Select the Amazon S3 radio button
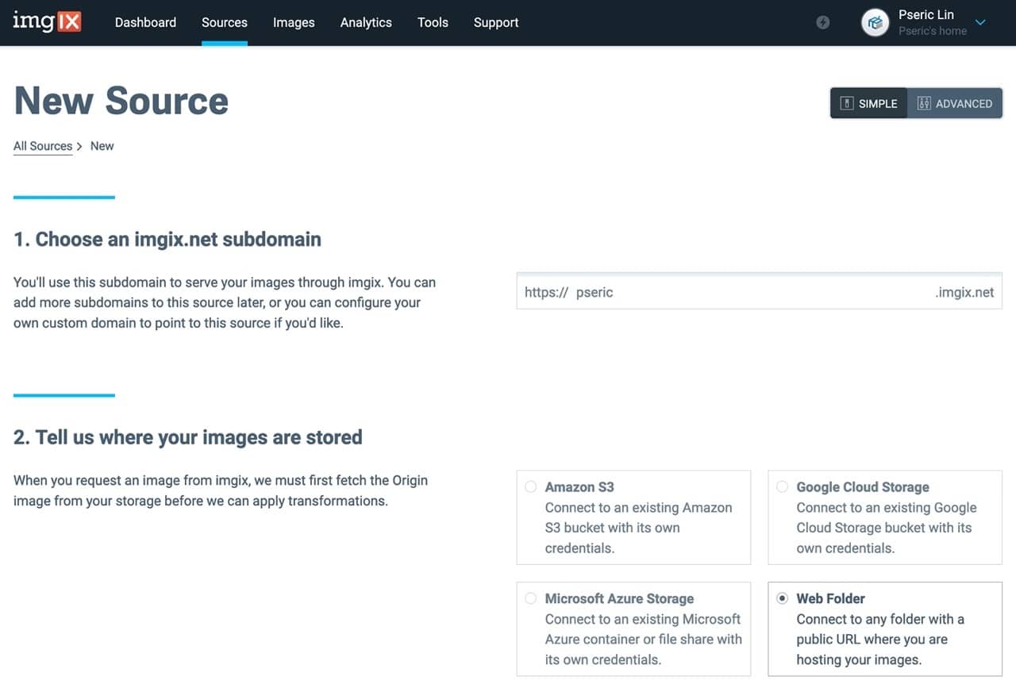1016x692 pixels. (530, 486)
